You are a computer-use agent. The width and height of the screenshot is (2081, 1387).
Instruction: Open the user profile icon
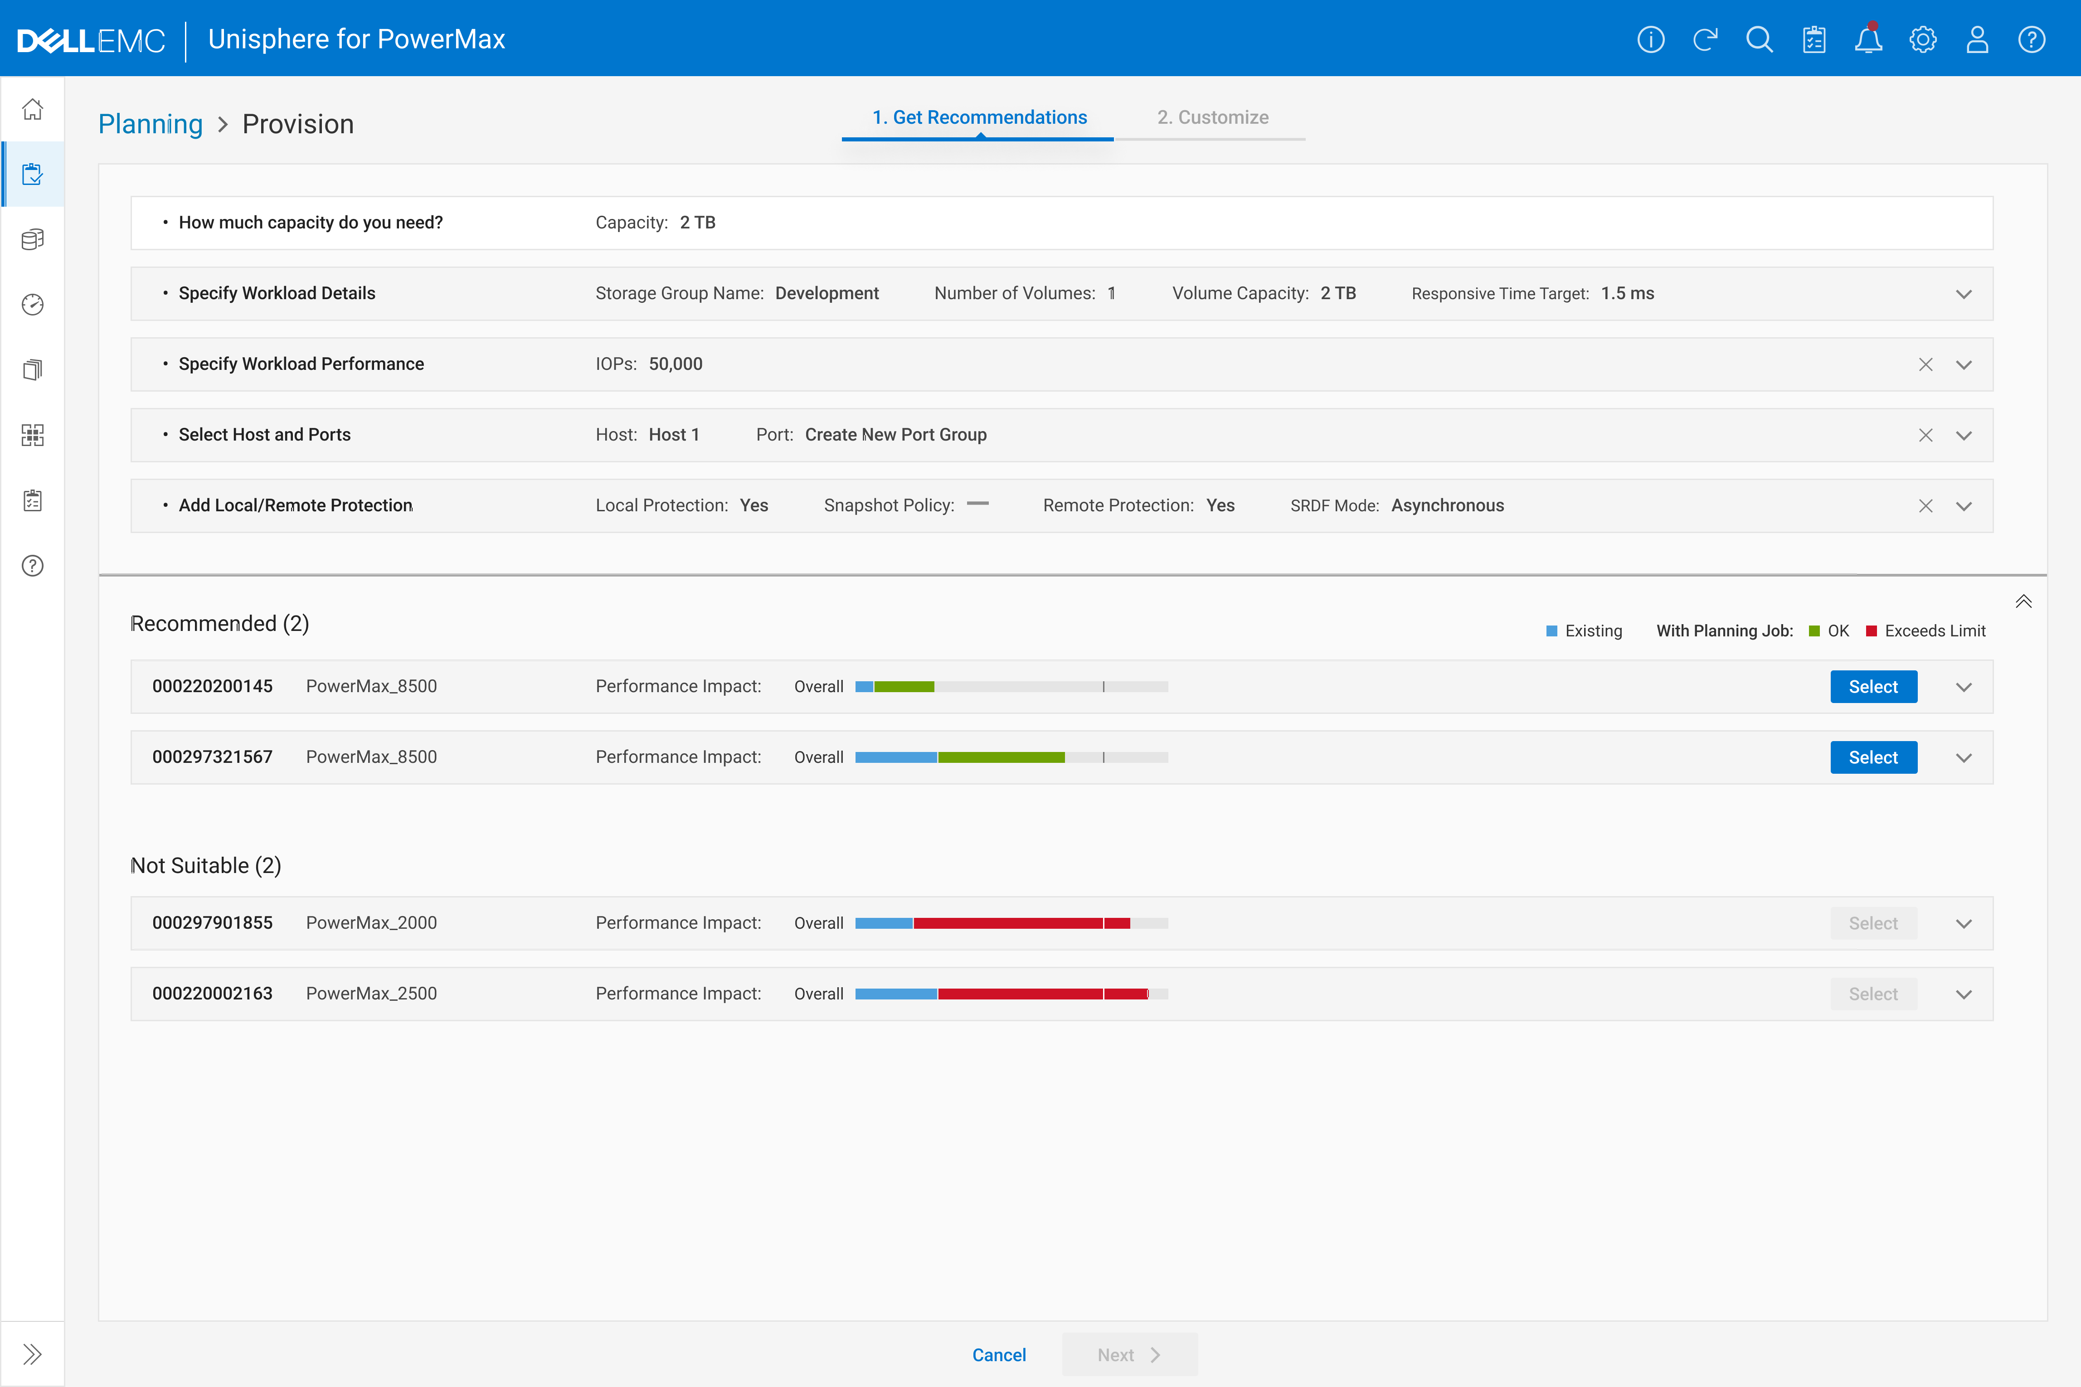[x=1977, y=40]
